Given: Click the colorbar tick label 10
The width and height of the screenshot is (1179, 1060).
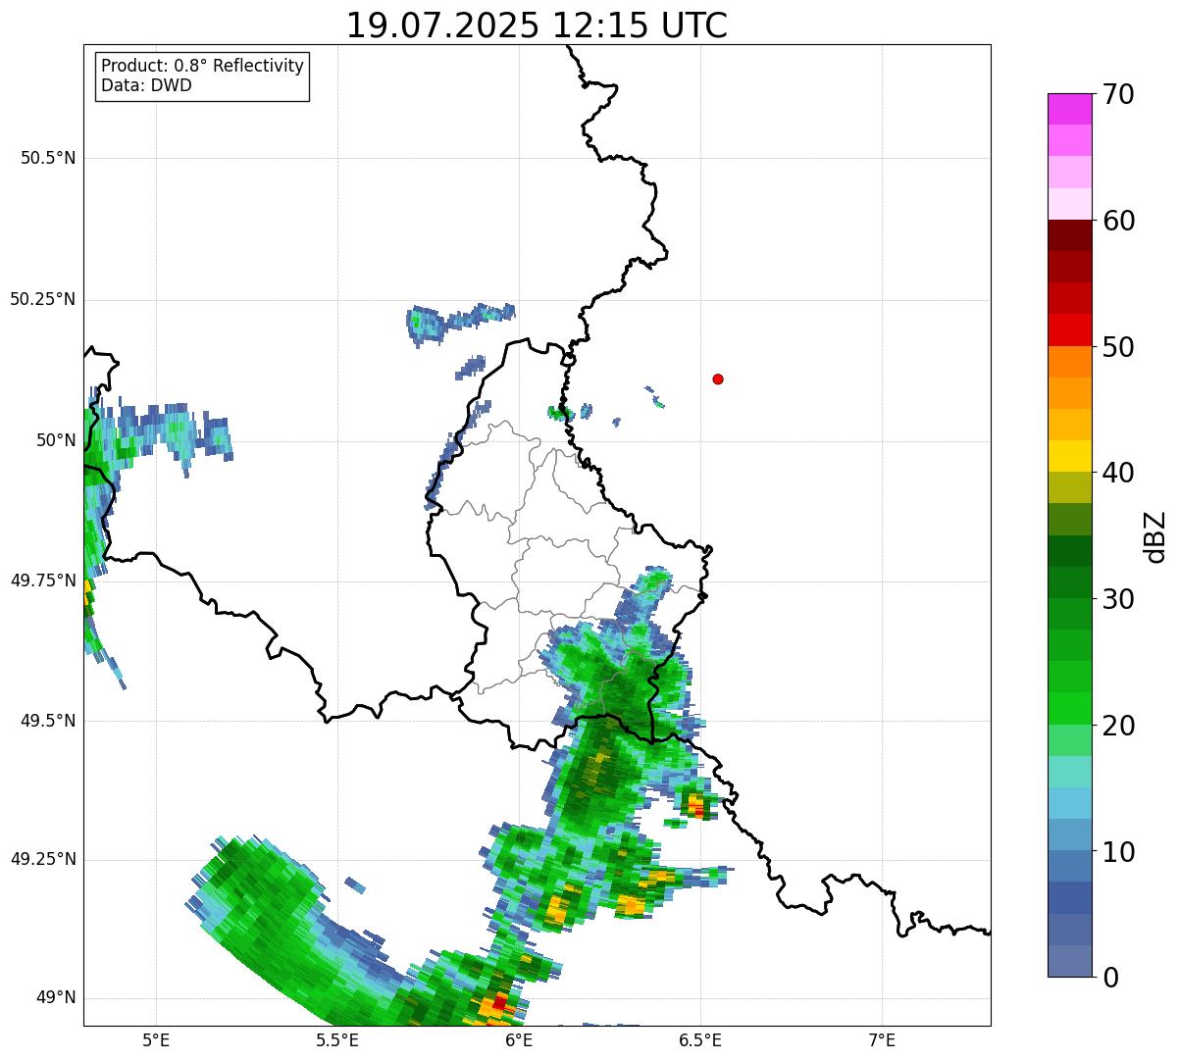Looking at the screenshot, I should (1118, 852).
